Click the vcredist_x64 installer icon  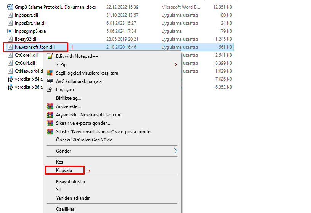tap(10, 79)
